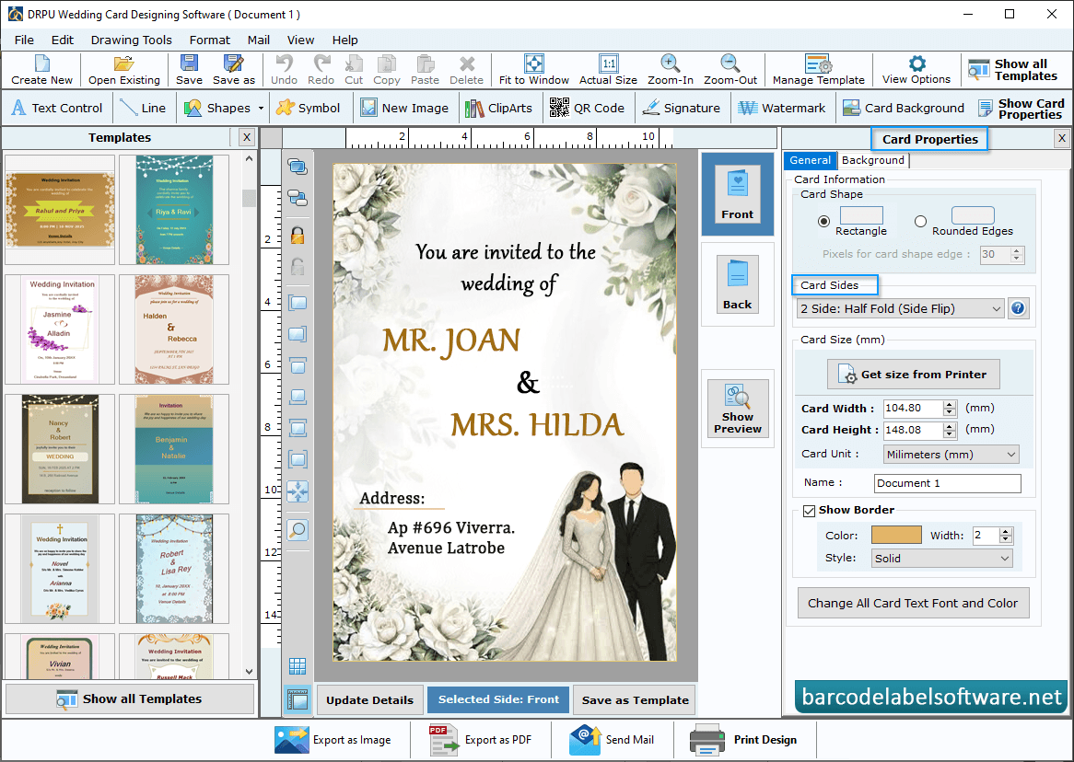Click the border Color swatch

tap(896, 536)
